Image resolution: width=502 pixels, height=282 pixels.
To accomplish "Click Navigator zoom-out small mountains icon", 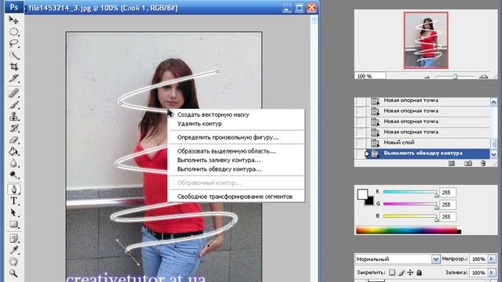I will click(427, 77).
